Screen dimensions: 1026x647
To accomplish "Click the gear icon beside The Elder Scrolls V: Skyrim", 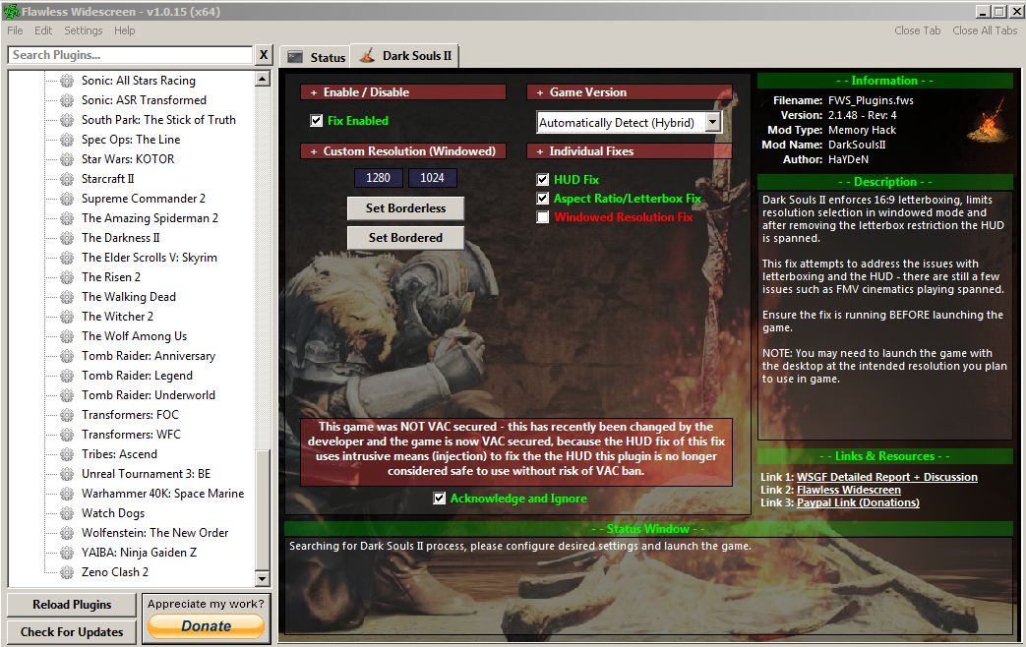I will pyautogui.click(x=67, y=258).
